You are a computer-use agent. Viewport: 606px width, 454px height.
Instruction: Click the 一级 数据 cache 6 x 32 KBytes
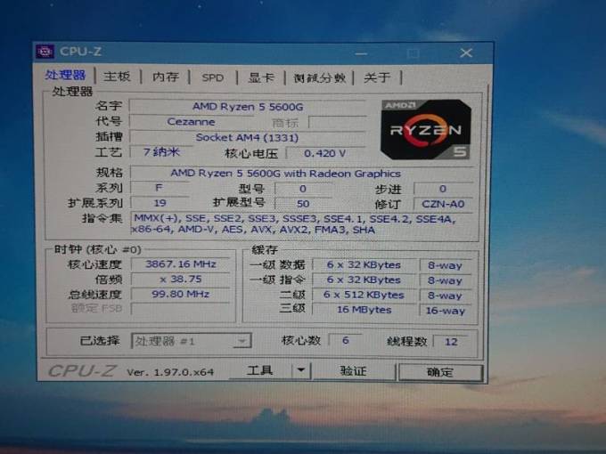(364, 265)
